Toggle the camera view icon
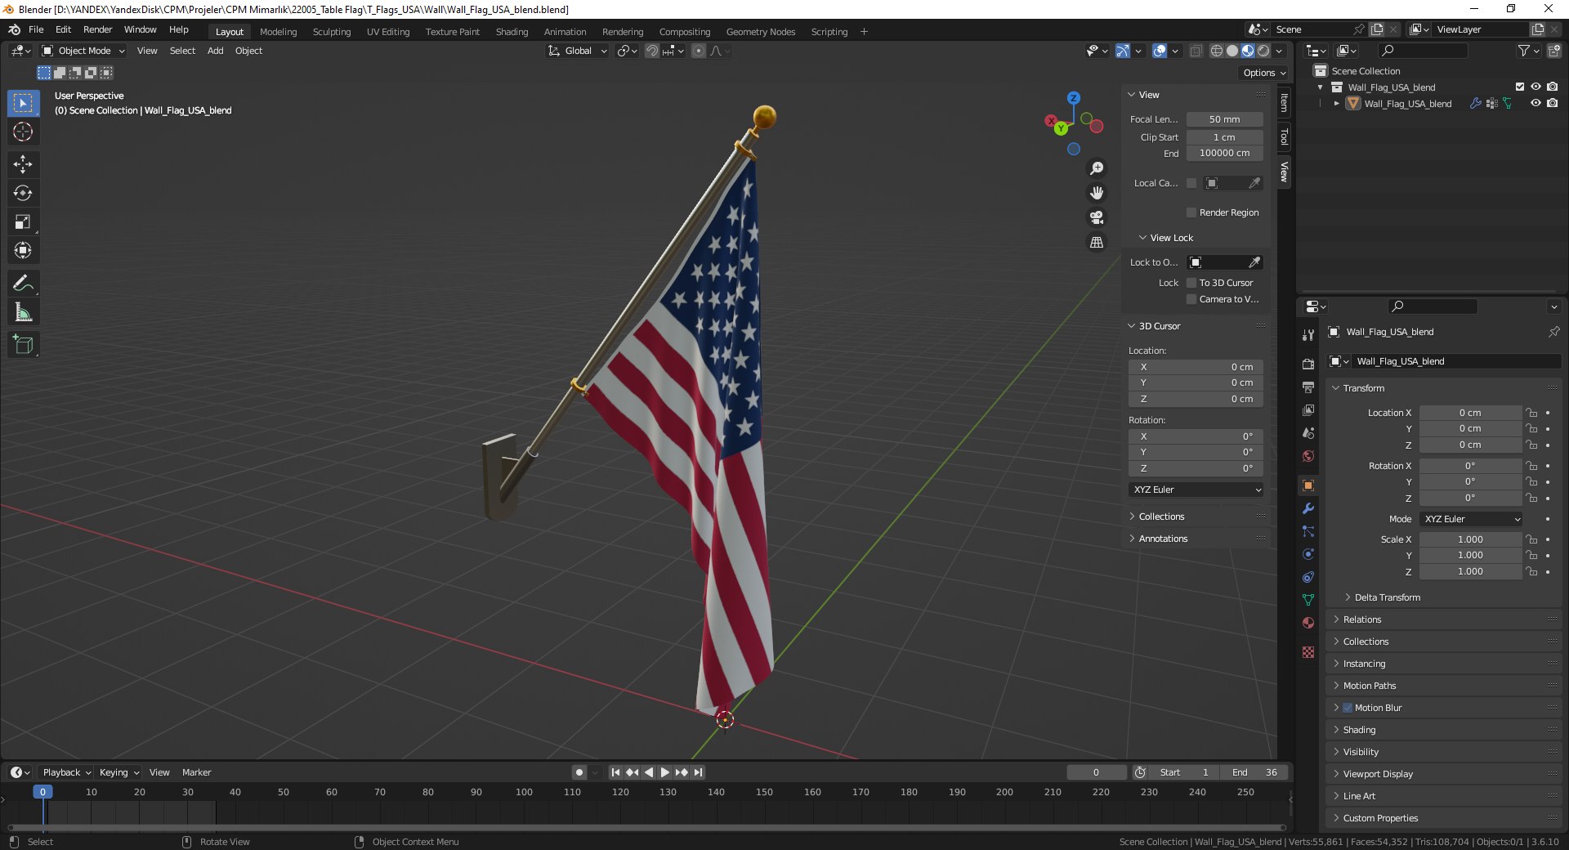This screenshot has width=1569, height=850. (1097, 217)
